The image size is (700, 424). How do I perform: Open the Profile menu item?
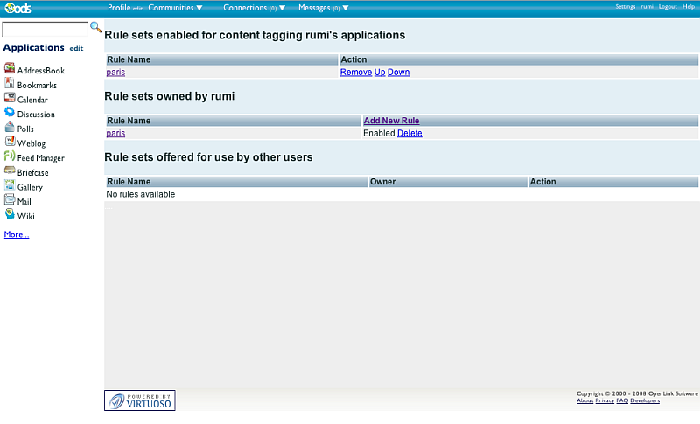pos(119,8)
